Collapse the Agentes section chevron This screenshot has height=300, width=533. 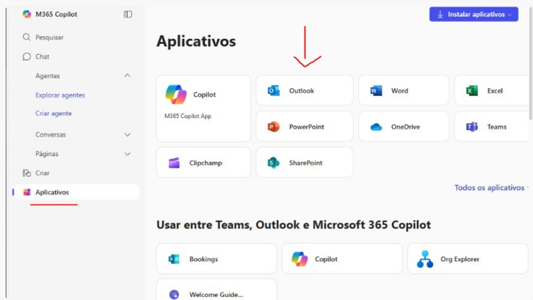(x=128, y=76)
